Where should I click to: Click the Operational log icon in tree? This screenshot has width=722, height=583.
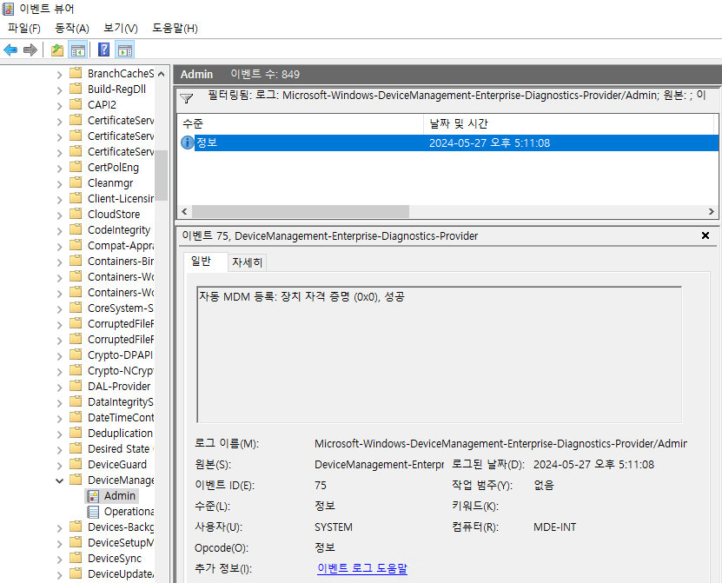point(93,512)
